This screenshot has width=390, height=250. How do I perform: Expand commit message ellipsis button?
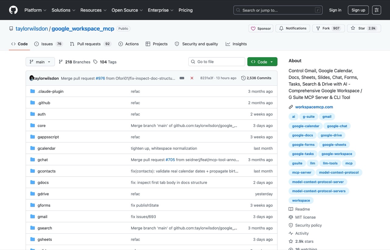point(182,78)
